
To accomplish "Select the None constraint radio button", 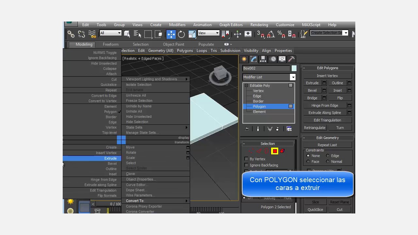I will coord(308,156).
